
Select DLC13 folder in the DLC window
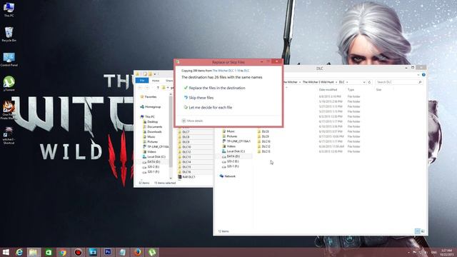264,151
